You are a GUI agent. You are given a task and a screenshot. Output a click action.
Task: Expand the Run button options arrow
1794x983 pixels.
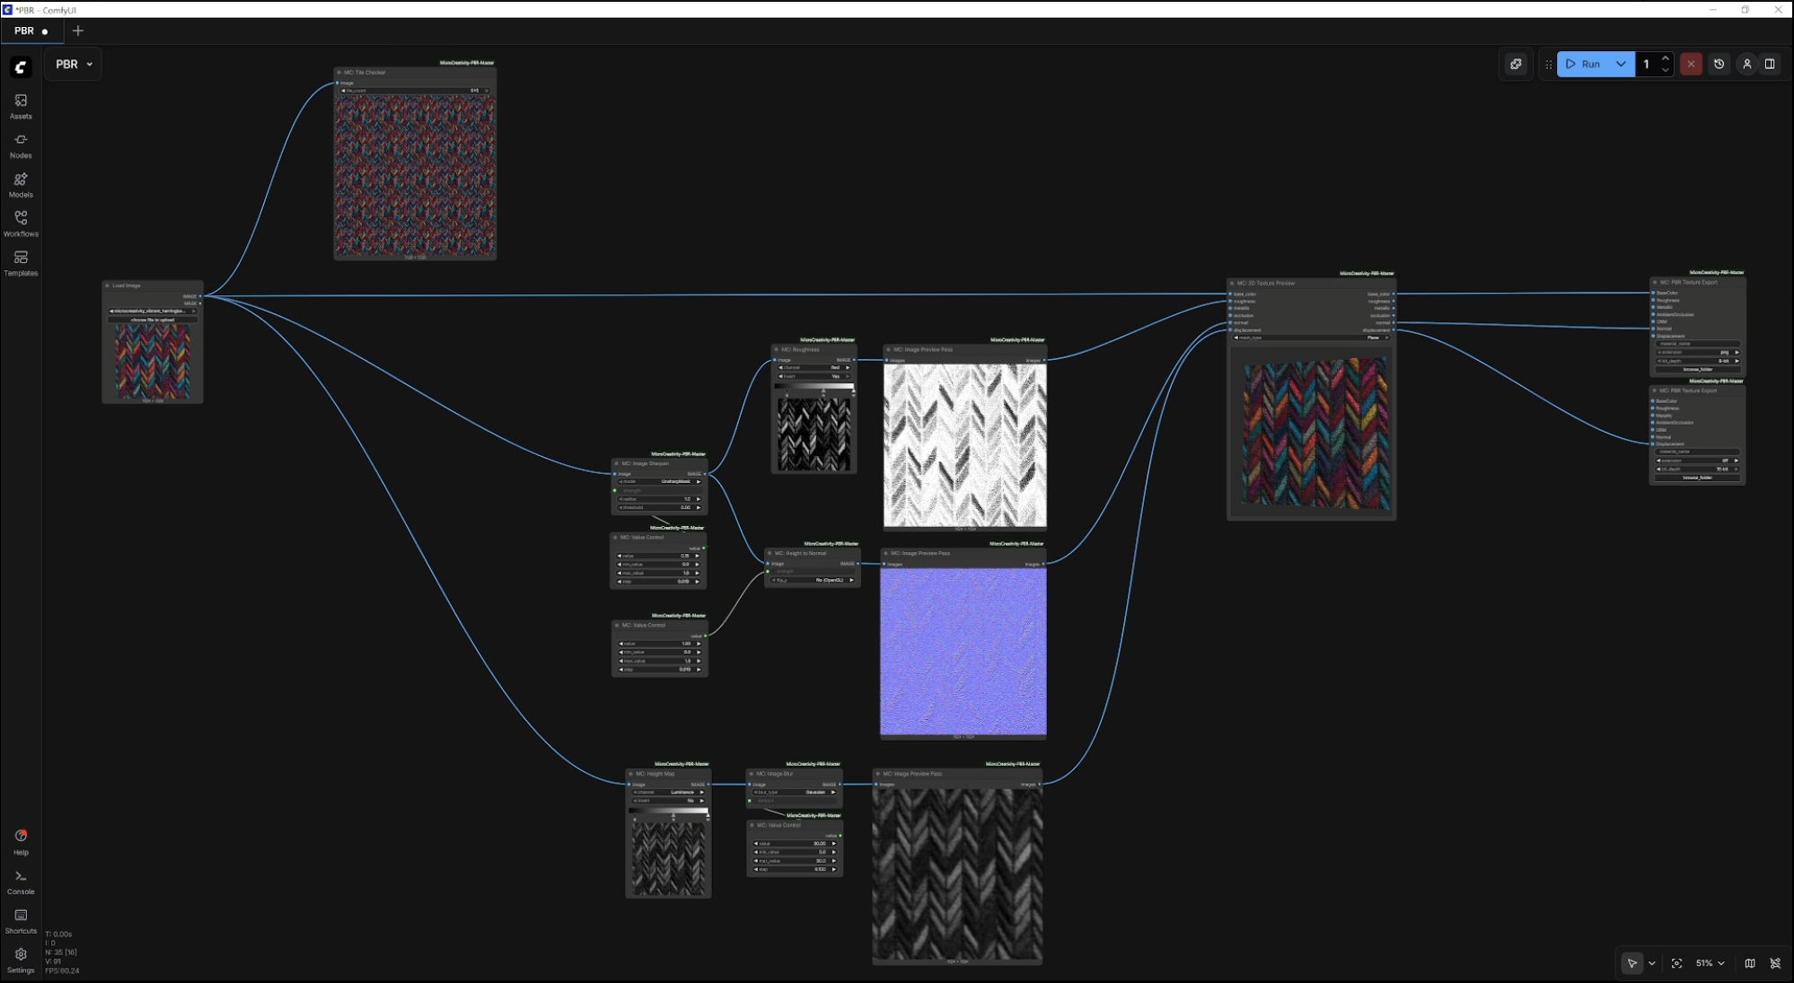[1621, 64]
